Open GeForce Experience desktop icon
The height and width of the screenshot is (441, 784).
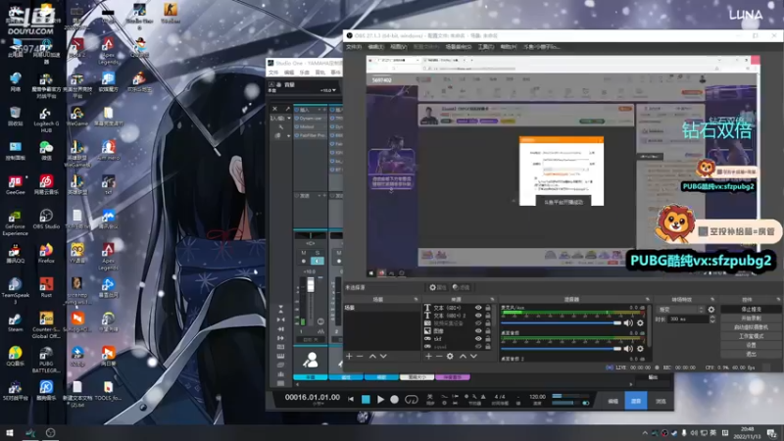click(x=15, y=222)
